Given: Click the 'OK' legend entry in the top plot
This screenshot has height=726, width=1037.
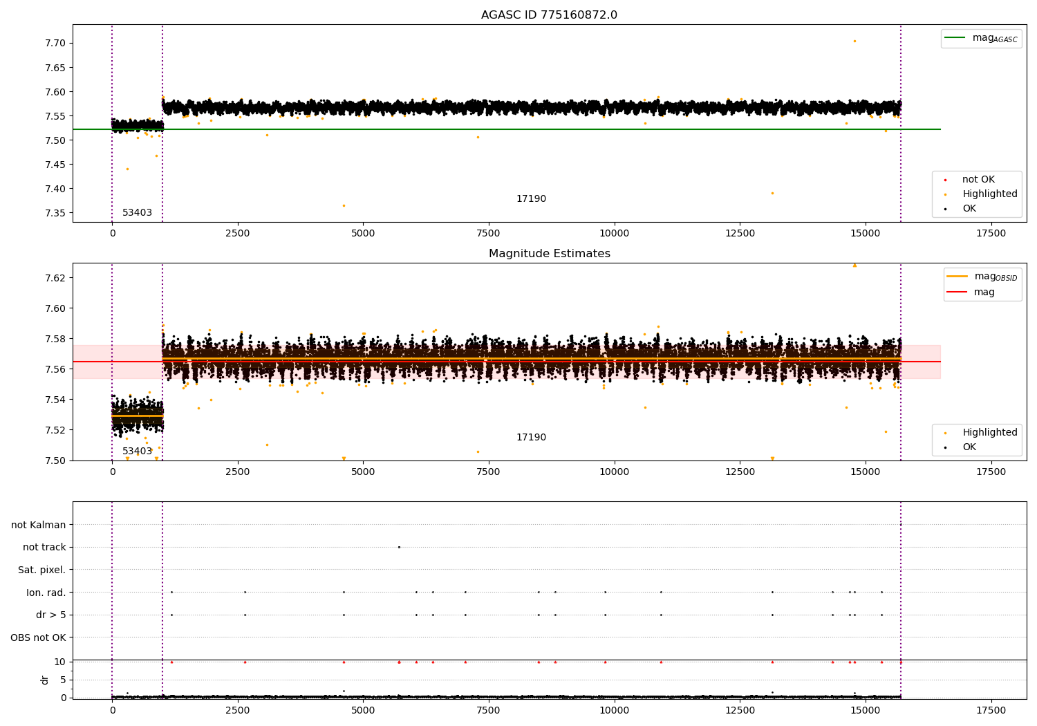Looking at the screenshot, I should [x=969, y=209].
